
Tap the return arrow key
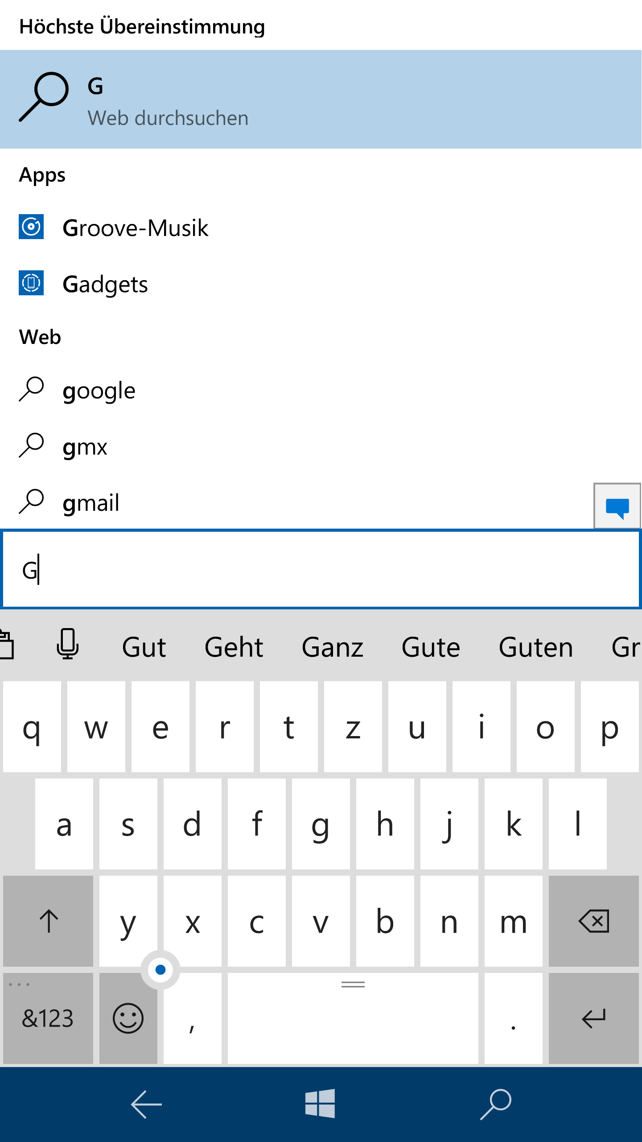coord(594,1018)
